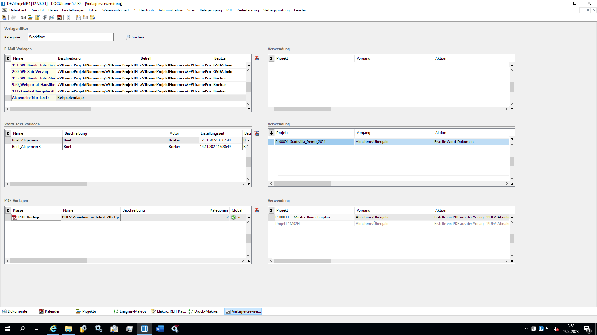
Task: Click sort icon in top Verwendung header
Action: [271, 58]
